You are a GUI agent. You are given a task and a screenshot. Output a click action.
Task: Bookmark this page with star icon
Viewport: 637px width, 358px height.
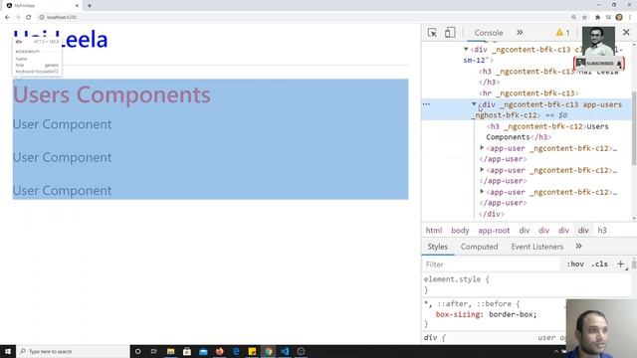tap(584, 17)
